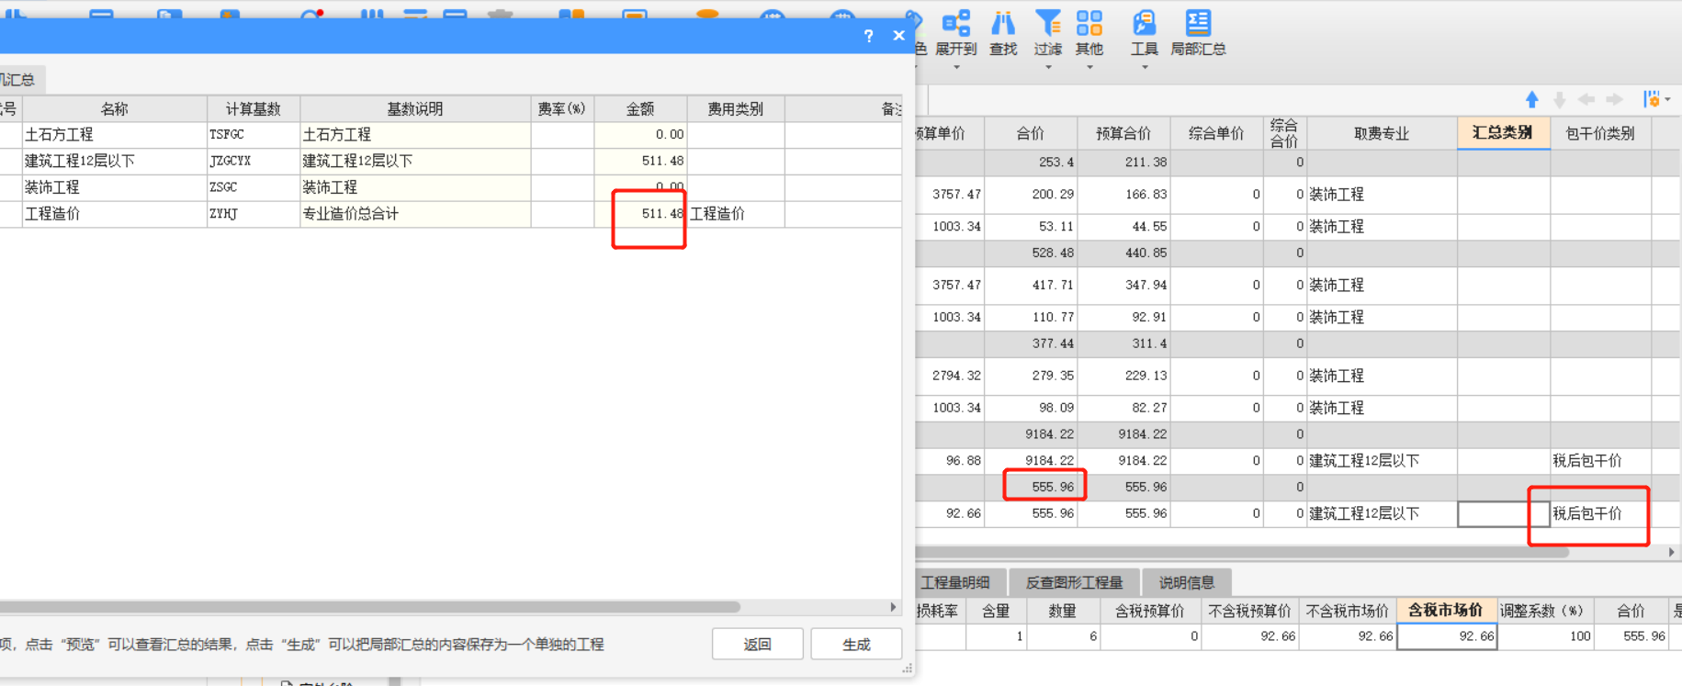Viewport: 1682px width, 686px height.
Task: Select the 预算合价 column header
Action: pyautogui.click(x=1123, y=133)
